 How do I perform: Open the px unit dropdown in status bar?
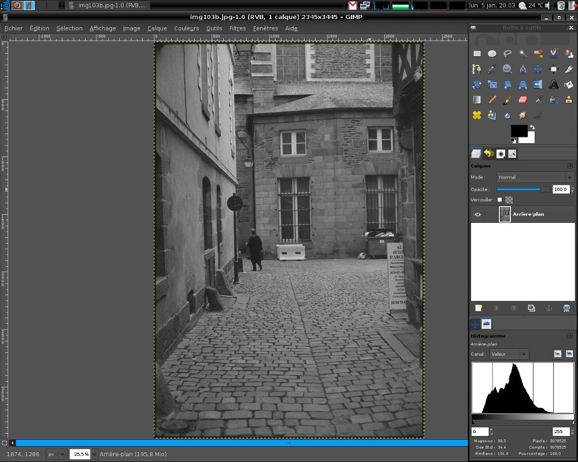pyautogui.click(x=56, y=454)
